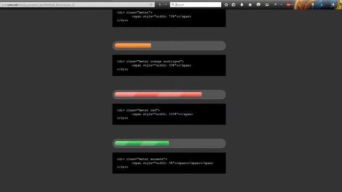
Task: Click the bookmark star icon
Action: 226,5
